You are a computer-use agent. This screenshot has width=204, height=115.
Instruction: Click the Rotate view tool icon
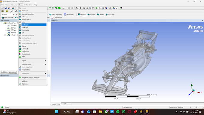tap(77, 8)
